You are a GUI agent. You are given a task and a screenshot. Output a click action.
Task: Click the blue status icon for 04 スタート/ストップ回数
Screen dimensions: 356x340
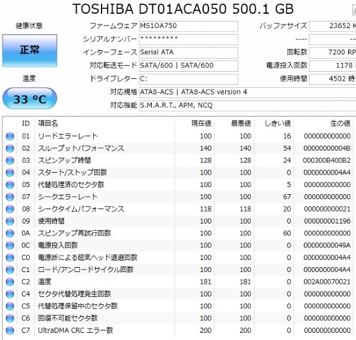[10, 173]
